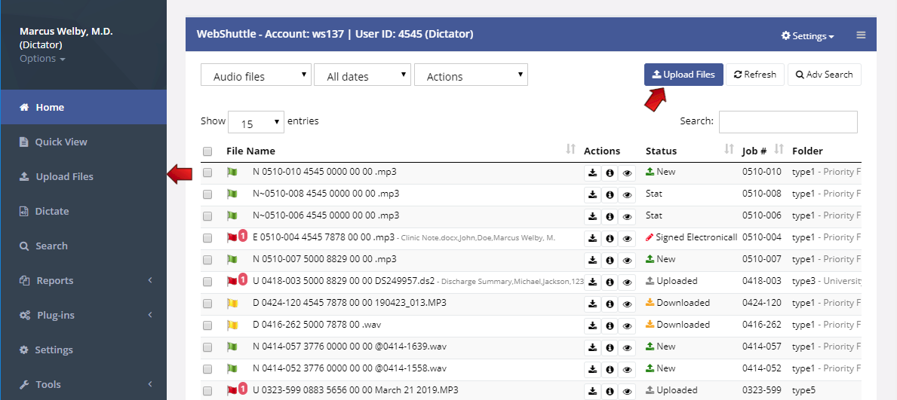Tick checkbox for D 0424-120 row
Screen dimensions: 897x400
click(x=207, y=304)
